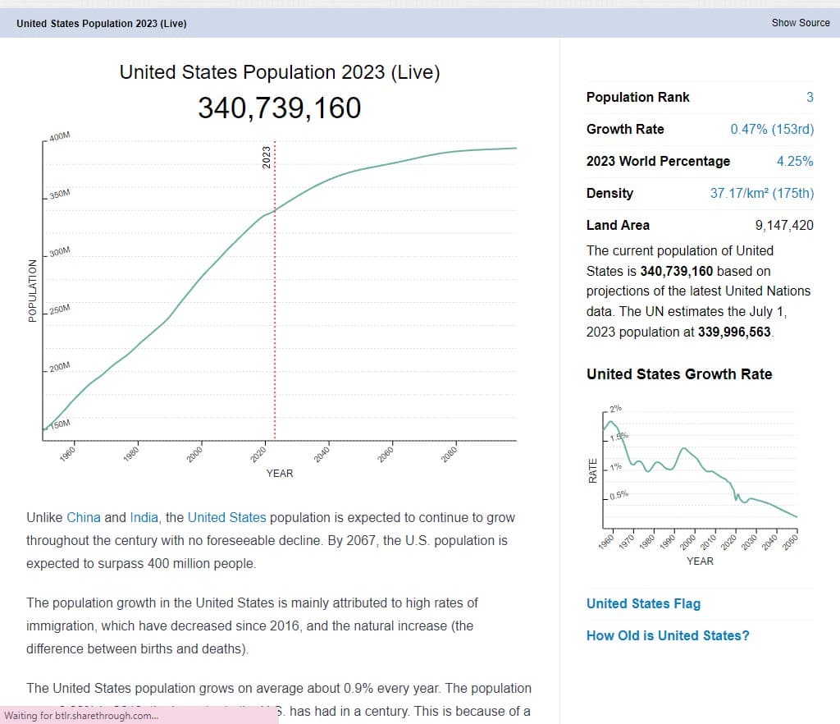840x724 pixels.
Task: Click the United States Growth Rate heading
Action: tap(679, 374)
